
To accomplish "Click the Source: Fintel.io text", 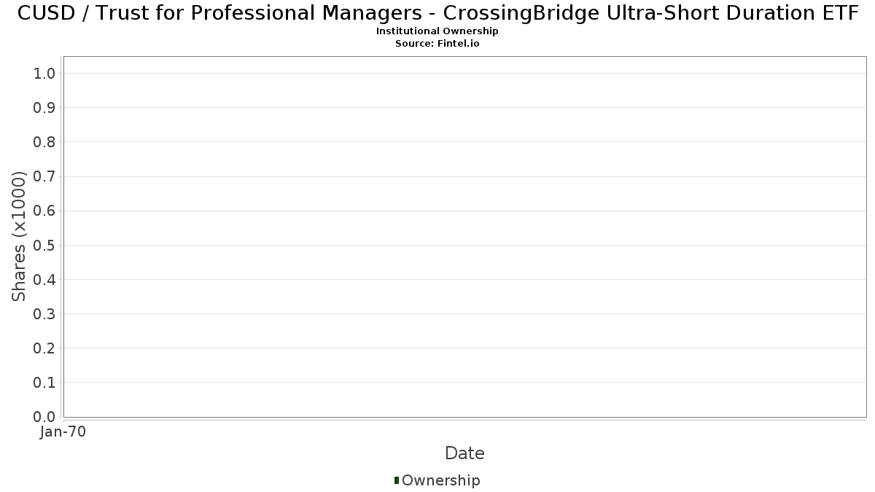I will pyautogui.click(x=437, y=43).
